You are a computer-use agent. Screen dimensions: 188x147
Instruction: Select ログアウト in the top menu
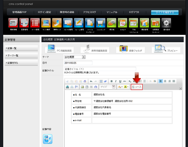(x=134, y=12)
